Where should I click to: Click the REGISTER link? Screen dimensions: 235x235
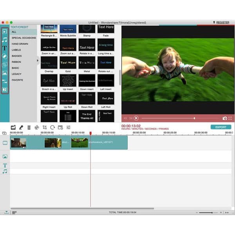[x=222, y=22]
